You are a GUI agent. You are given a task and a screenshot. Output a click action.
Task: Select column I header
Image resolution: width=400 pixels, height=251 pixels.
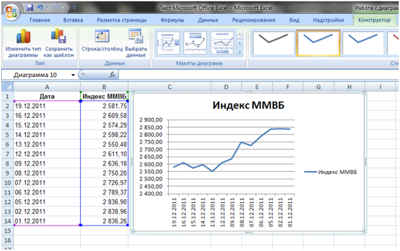380,87
